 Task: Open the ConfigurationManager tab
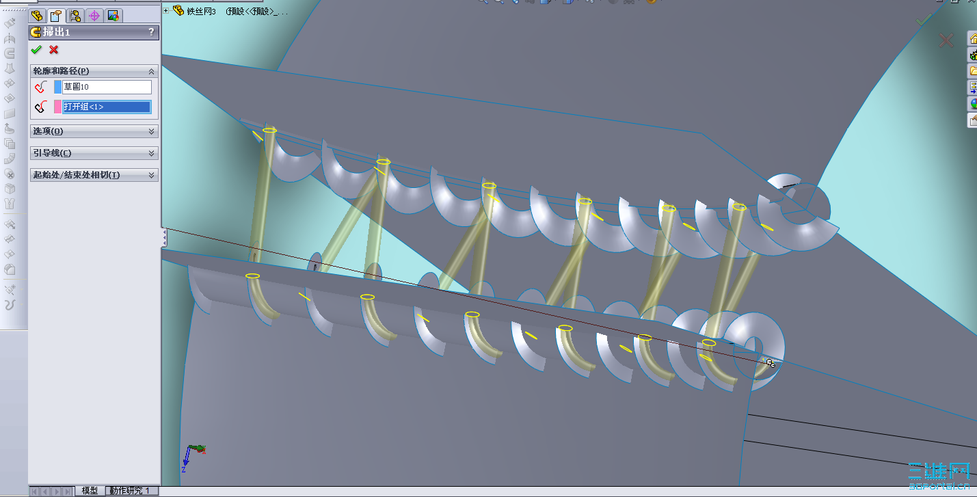(75, 16)
